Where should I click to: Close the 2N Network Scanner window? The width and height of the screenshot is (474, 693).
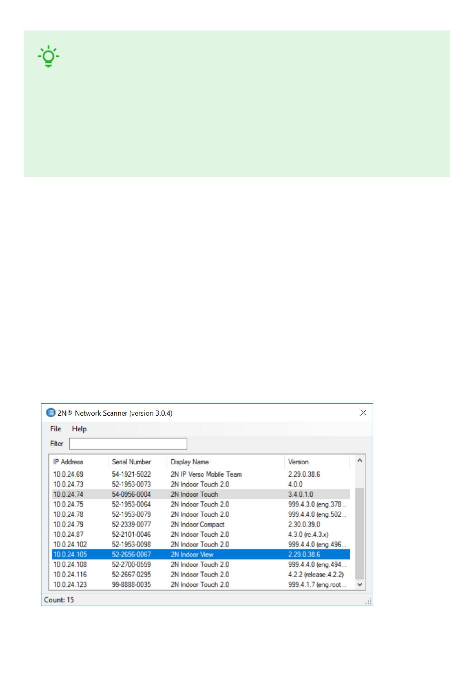pyautogui.click(x=363, y=413)
